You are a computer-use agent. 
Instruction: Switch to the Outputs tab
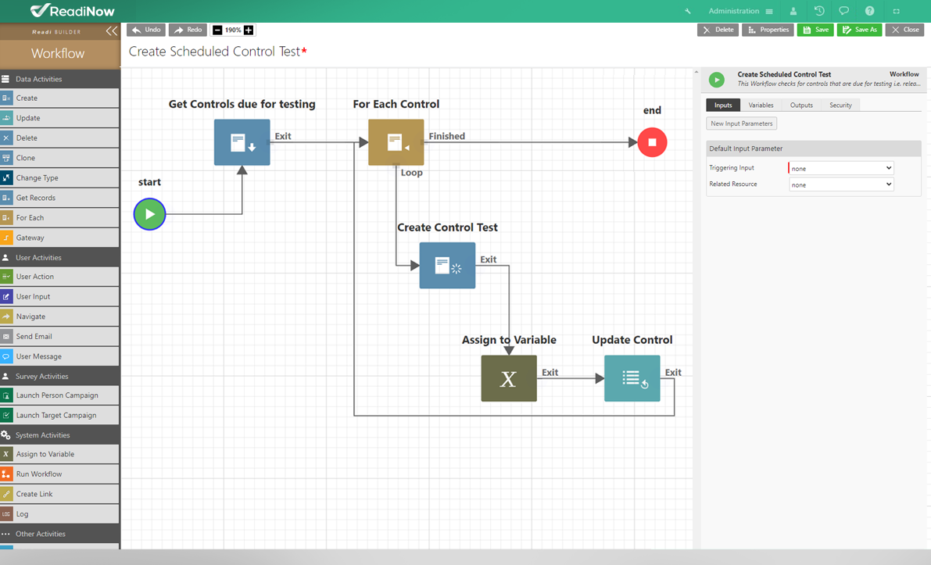point(801,105)
